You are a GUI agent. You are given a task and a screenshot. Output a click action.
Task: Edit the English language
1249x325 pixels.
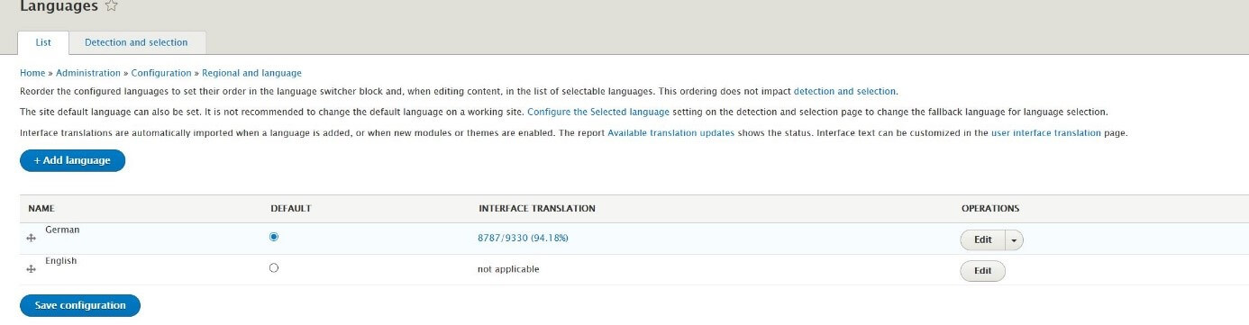pos(983,270)
